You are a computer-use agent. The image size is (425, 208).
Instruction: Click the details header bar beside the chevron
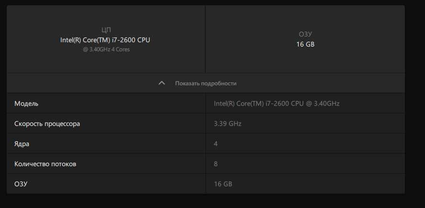[206, 83]
